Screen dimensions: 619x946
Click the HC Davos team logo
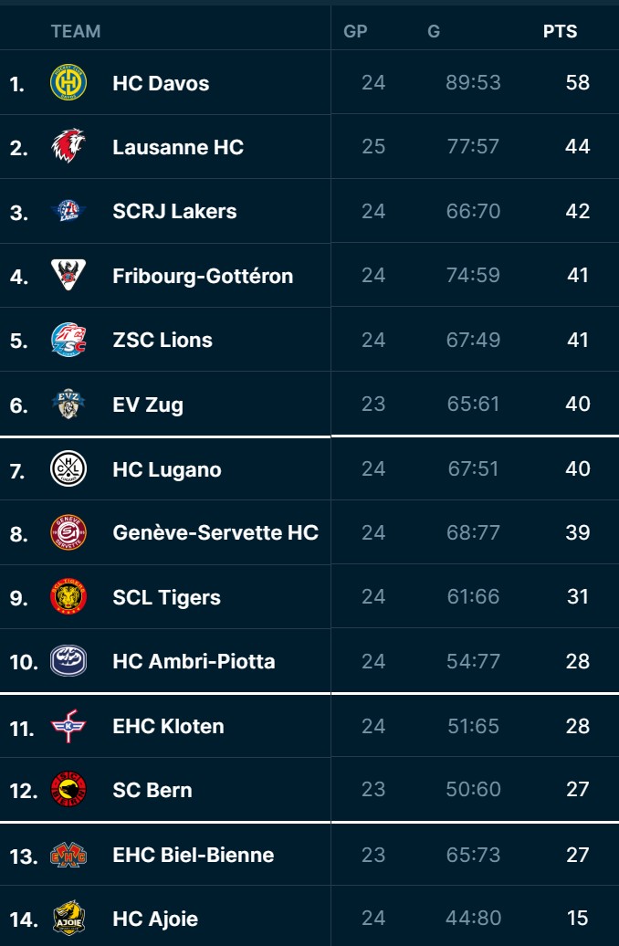click(68, 83)
